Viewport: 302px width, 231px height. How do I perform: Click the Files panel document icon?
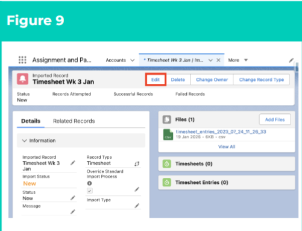(x=167, y=119)
